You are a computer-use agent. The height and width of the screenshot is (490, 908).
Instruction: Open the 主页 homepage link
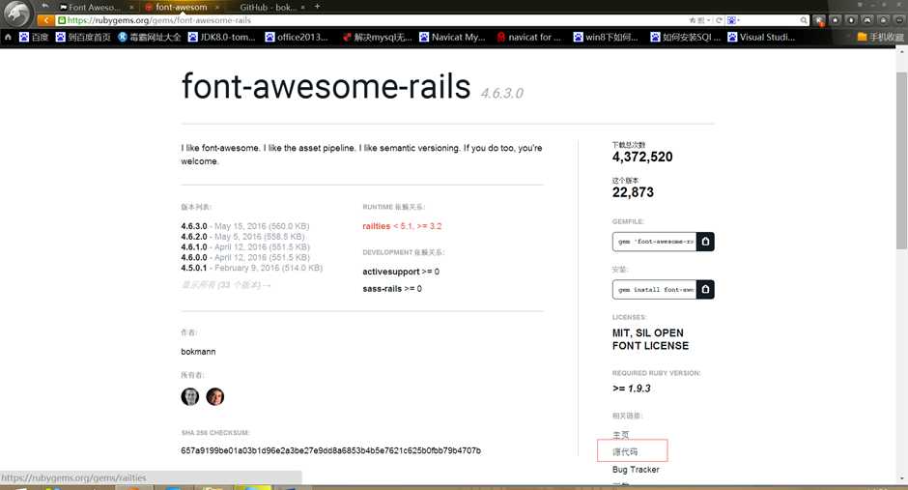[x=621, y=434]
